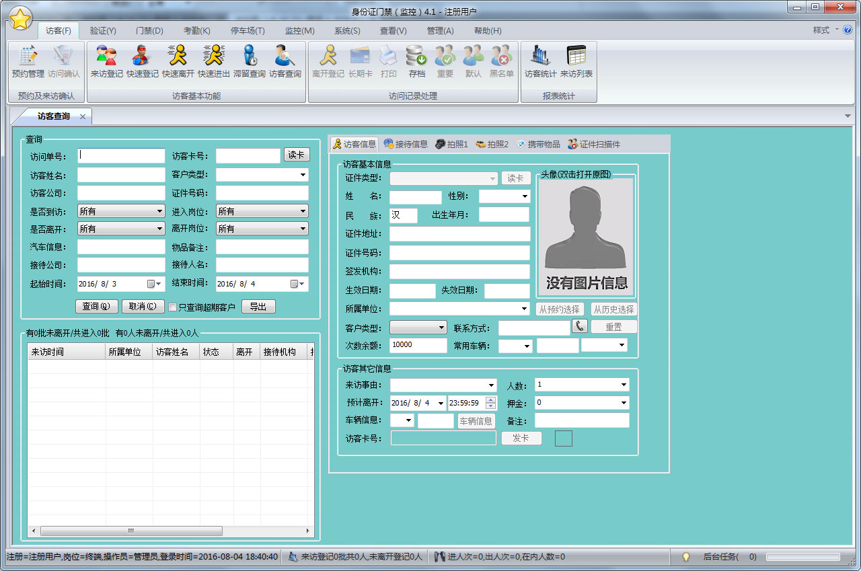The height and width of the screenshot is (571, 861).
Task: Open the 停车场(T) ribbon tab
Action: coord(248,31)
